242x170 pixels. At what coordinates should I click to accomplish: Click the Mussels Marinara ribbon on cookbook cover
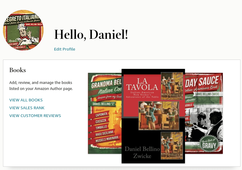coord(107,139)
